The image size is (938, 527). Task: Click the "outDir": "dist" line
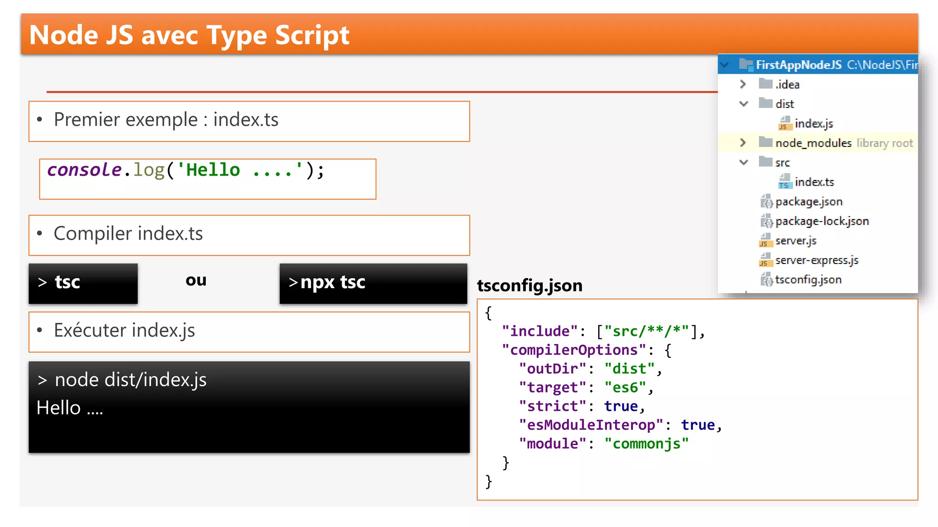point(590,369)
